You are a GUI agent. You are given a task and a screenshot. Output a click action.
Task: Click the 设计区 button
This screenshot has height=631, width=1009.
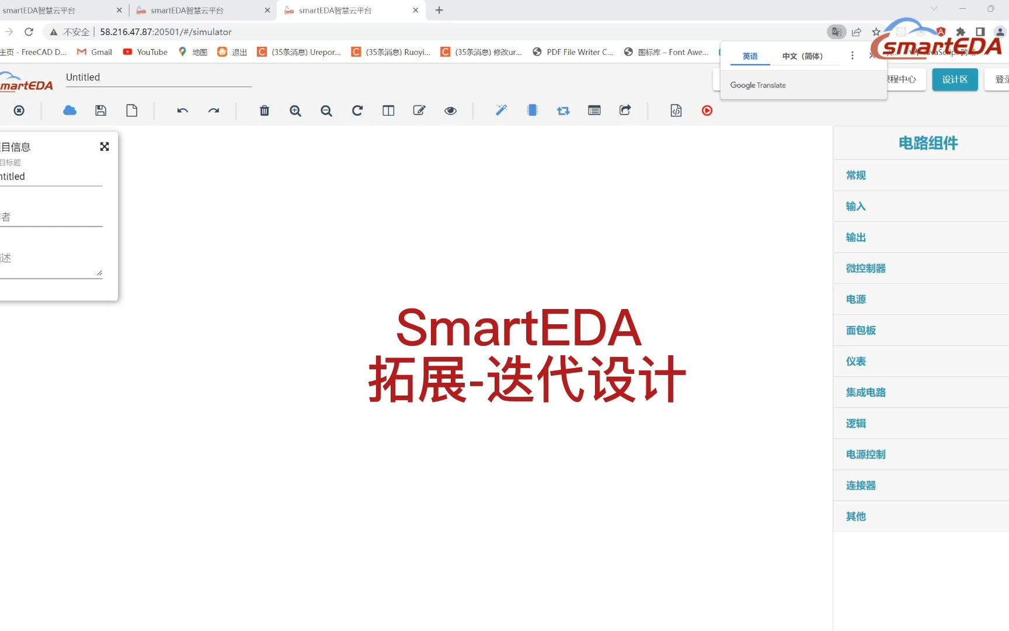click(x=955, y=79)
